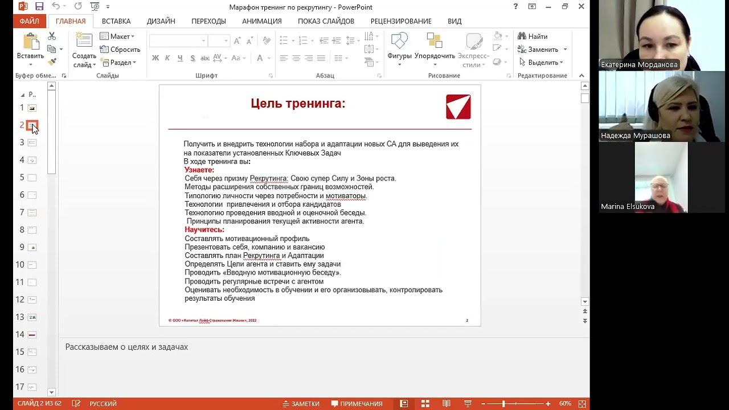Toggle center text alignment
Image resolution: width=729 pixels, height=410 pixels.
click(296, 58)
